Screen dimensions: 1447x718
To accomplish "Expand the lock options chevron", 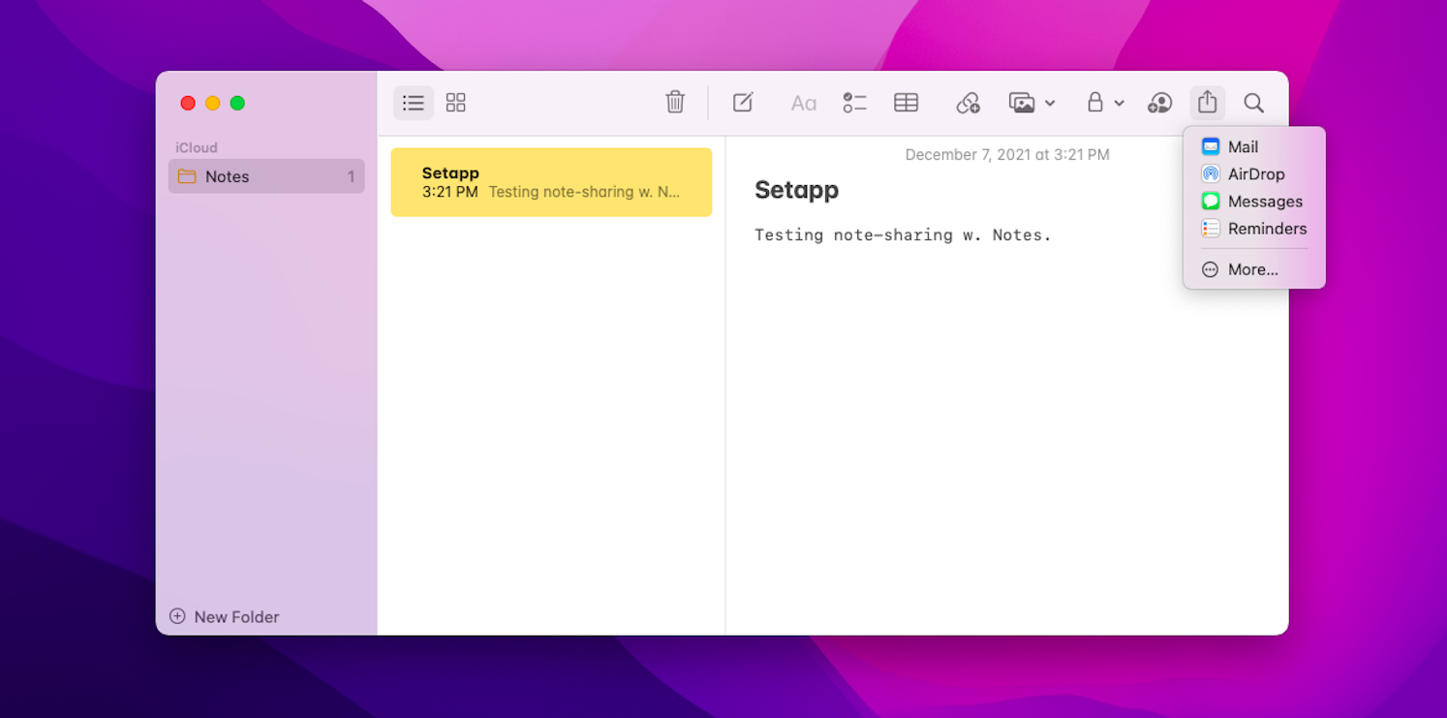I will click(x=1120, y=103).
